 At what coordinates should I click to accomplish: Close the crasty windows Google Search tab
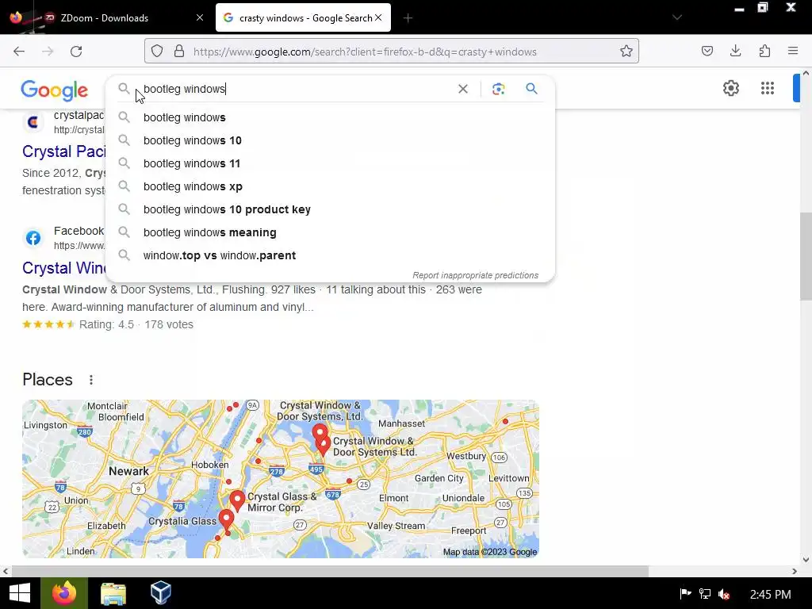[x=378, y=17]
